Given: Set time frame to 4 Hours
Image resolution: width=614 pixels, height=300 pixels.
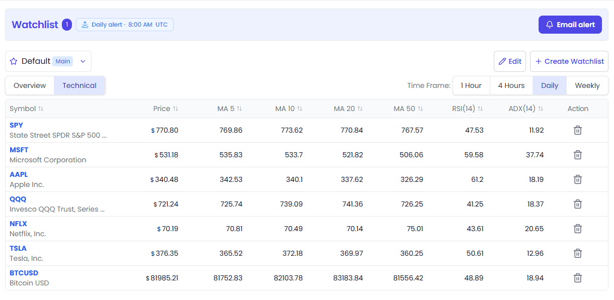Looking at the screenshot, I should [x=511, y=85].
